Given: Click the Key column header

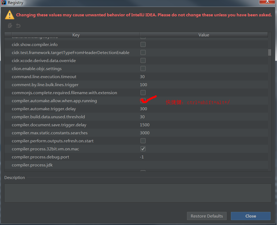Looking at the screenshot, I should click(76, 35).
